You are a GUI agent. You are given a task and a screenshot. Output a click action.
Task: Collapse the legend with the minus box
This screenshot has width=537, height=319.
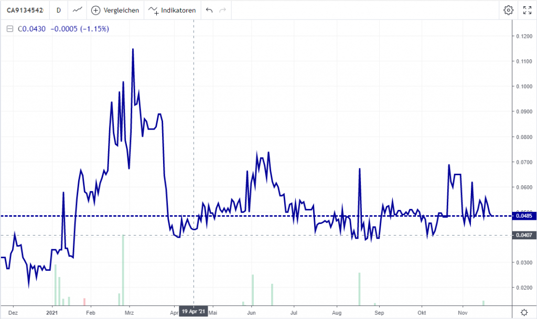[9, 29]
